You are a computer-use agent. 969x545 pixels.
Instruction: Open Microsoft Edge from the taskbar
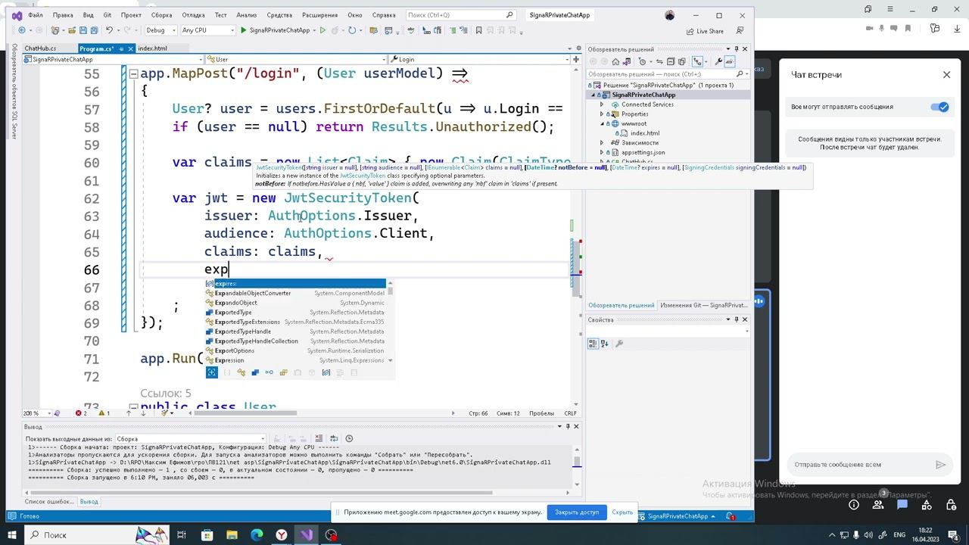click(x=257, y=535)
